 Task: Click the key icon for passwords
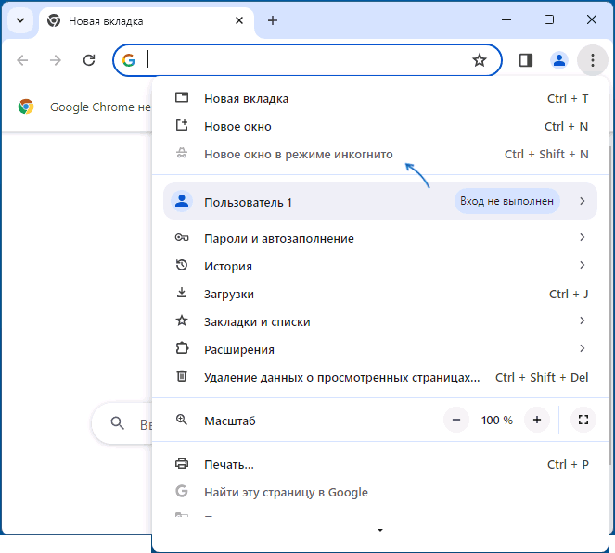point(182,237)
